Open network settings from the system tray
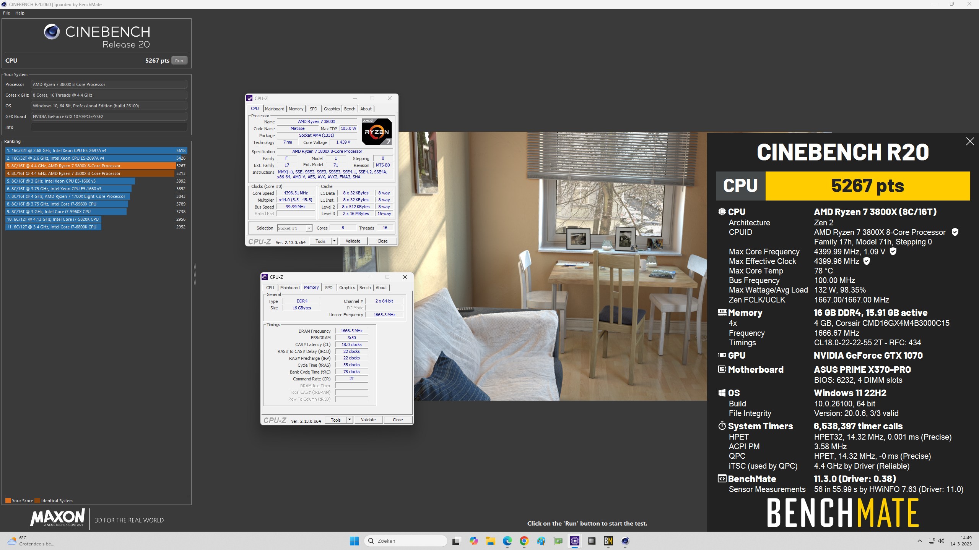Viewport: 979px width, 550px height. pos(932,541)
